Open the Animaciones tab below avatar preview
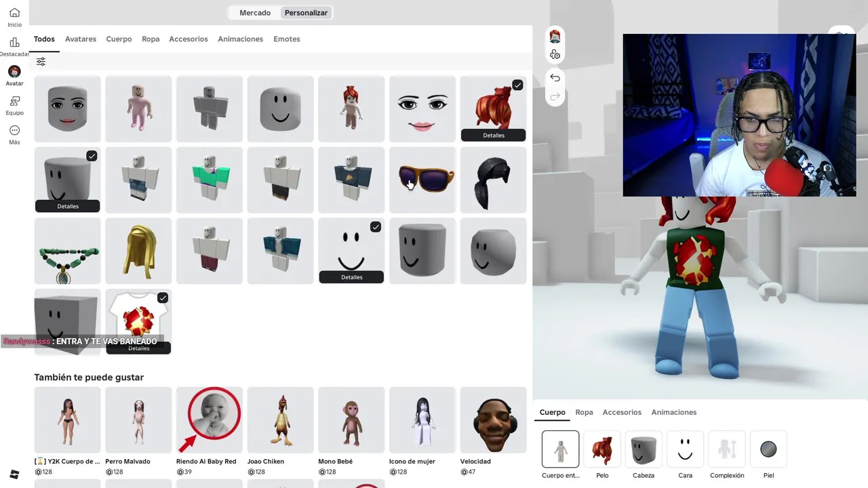This screenshot has width=868, height=488. (674, 412)
